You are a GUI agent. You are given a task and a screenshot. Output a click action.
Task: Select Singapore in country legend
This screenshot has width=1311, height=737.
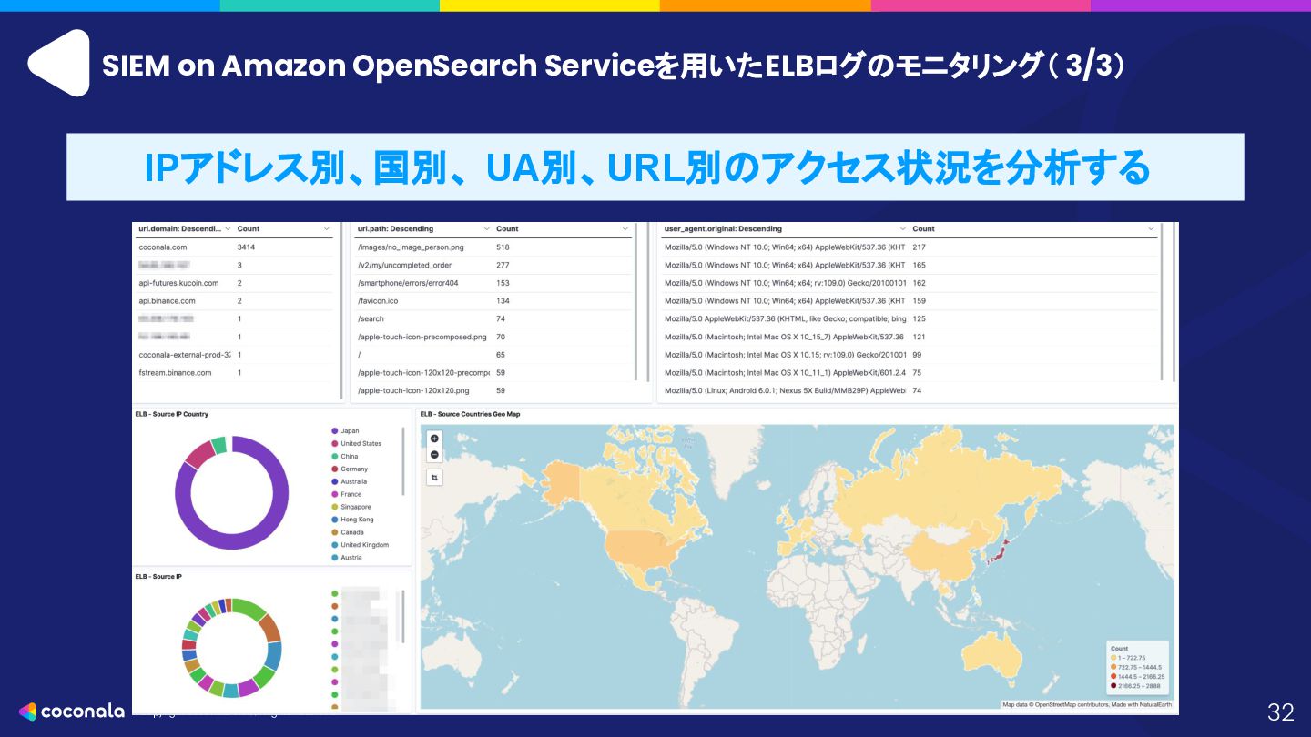pyautogui.click(x=356, y=507)
